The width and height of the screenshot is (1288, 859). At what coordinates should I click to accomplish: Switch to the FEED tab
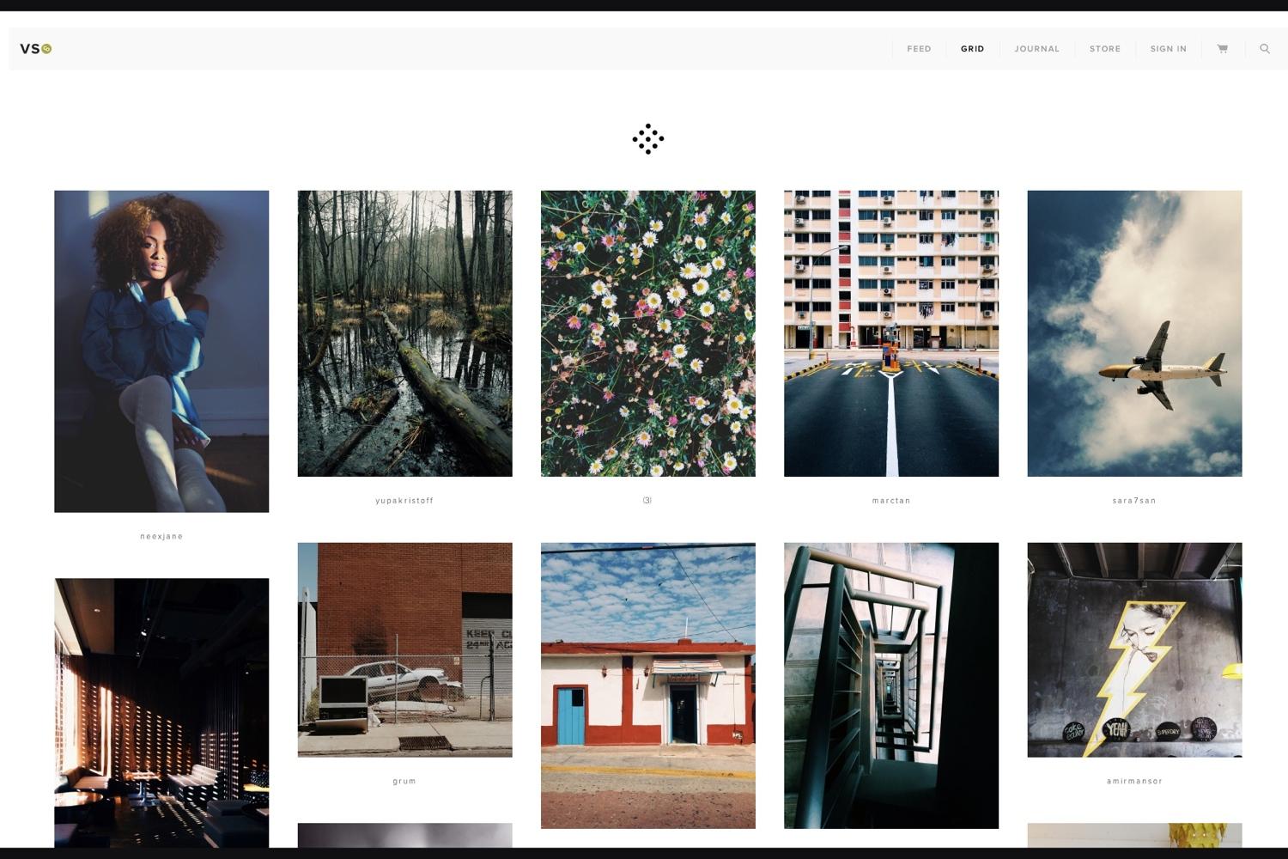click(x=918, y=49)
